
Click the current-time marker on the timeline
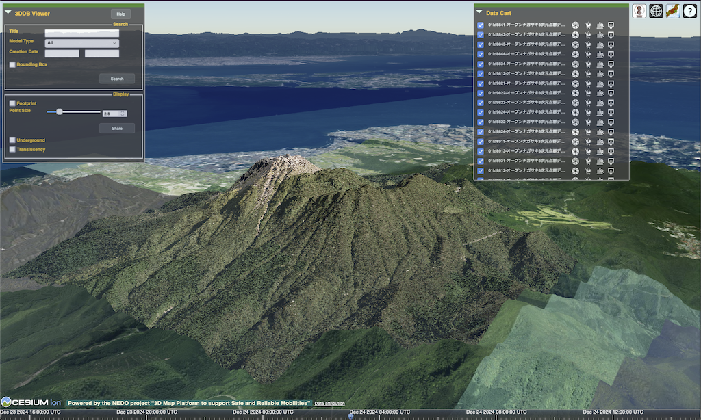(x=351, y=415)
